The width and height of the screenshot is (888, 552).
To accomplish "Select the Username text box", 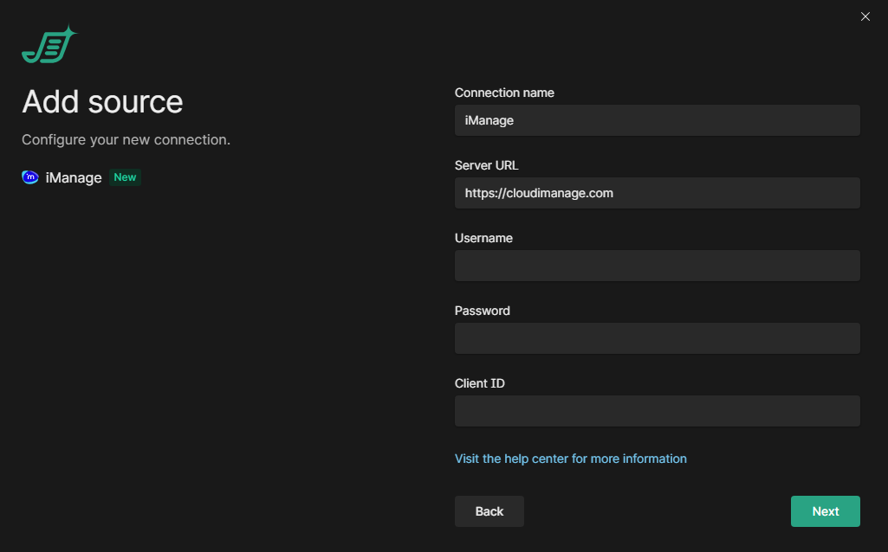I will (657, 266).
